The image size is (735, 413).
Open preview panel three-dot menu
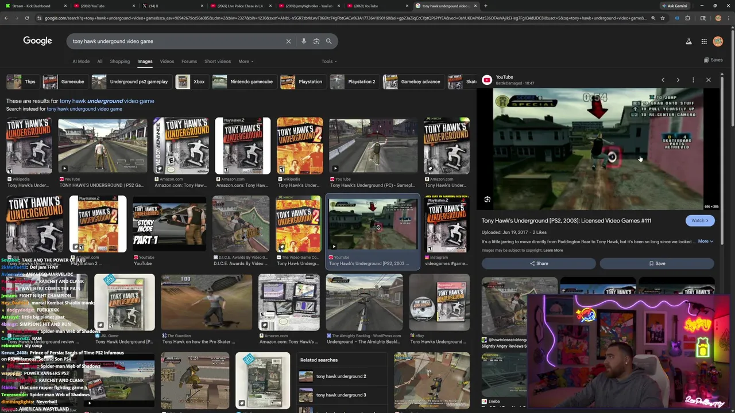coord(693,80)
